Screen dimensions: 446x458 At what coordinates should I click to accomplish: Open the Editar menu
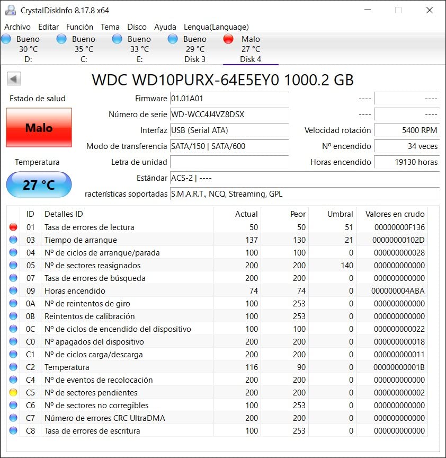(48, 27)
